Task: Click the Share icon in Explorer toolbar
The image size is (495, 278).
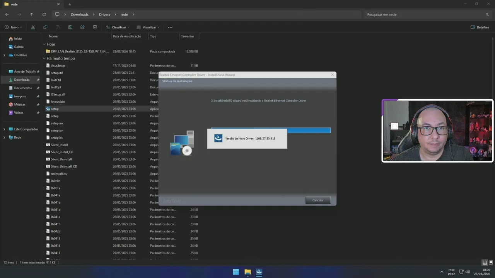Action: click(x=82, y=27)
